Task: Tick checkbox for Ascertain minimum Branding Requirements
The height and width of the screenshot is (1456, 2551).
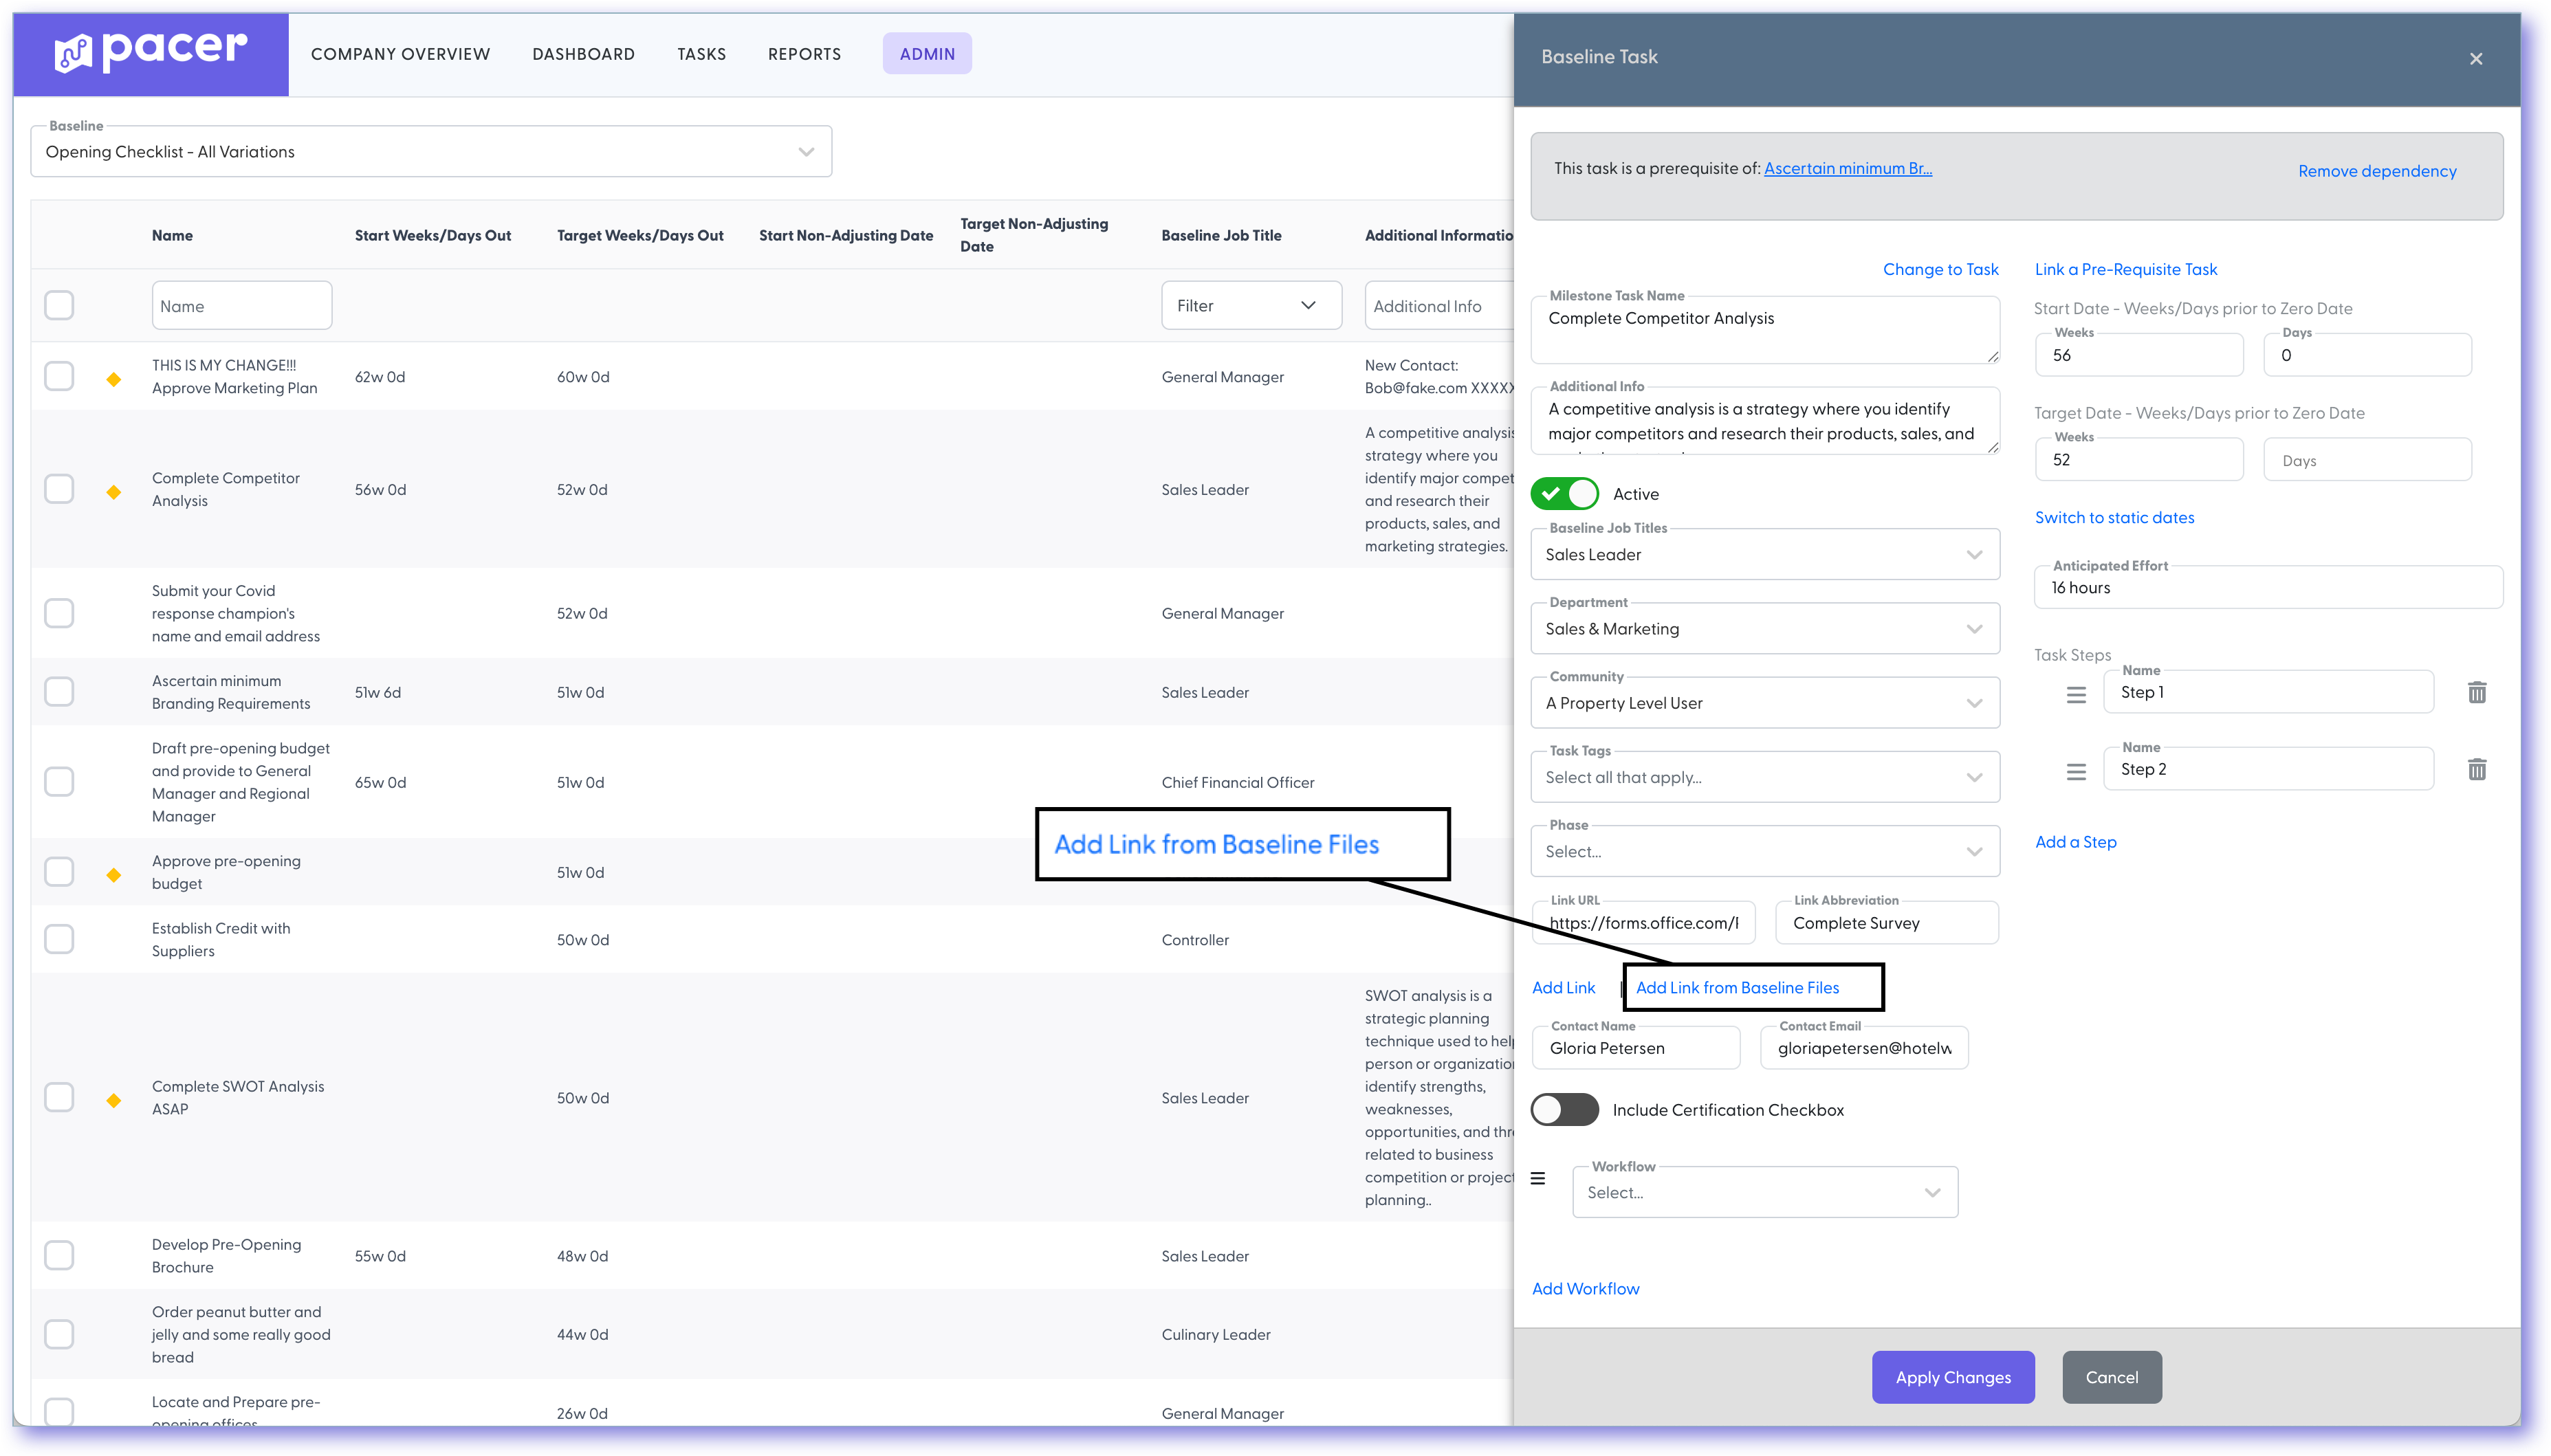Action: [59, 692]
